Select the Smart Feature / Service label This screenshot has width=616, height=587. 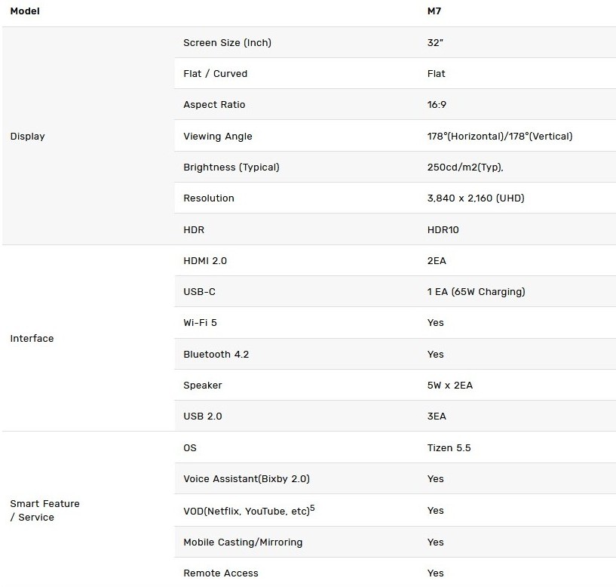coord(44,510)
